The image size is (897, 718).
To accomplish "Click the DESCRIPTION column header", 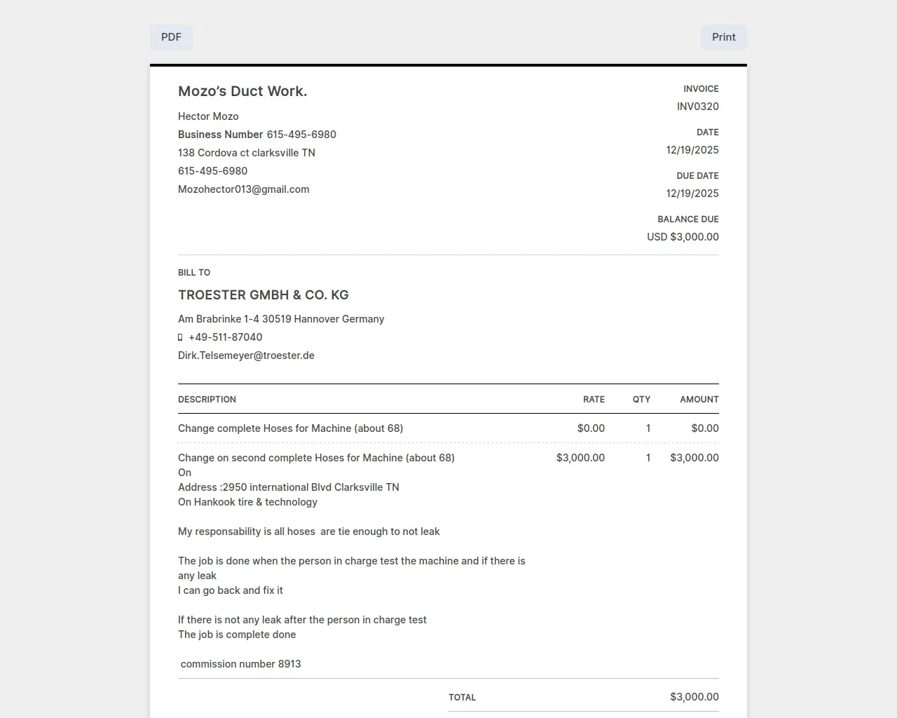I will pos(207,400).
